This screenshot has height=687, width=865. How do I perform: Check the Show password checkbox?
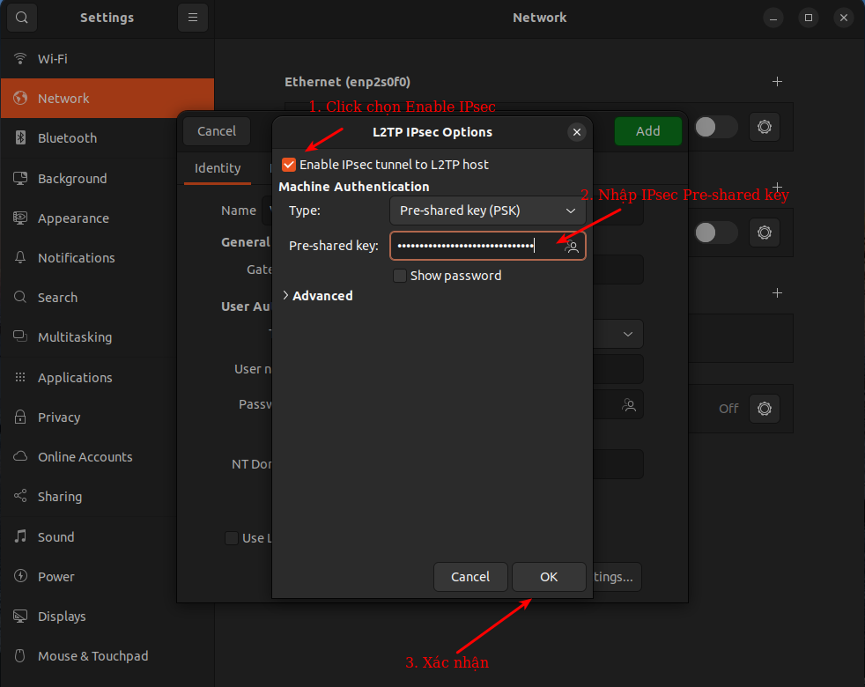click(x=400, y=276)
